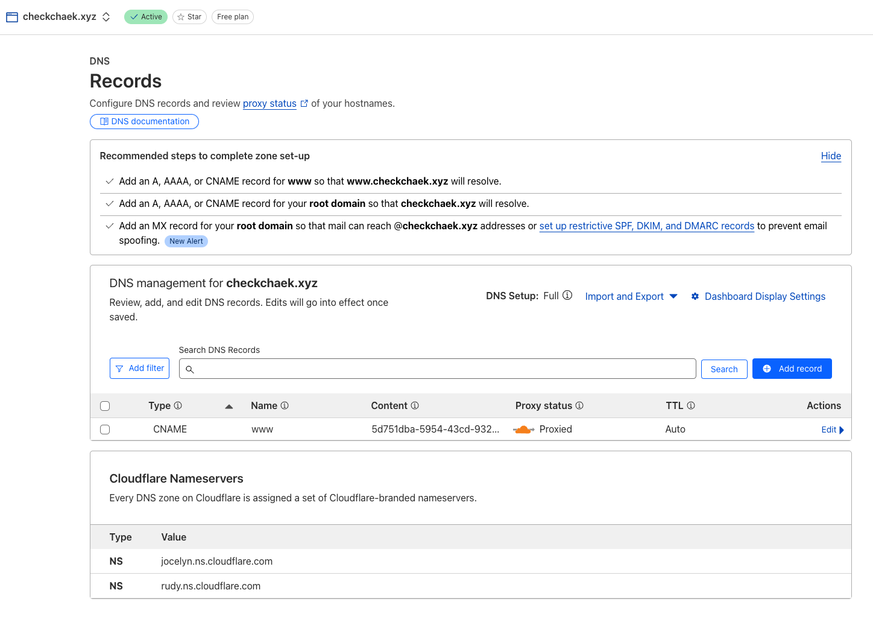873x625 pixels.
Task: Click the Free plan badge
Action: 233,17
